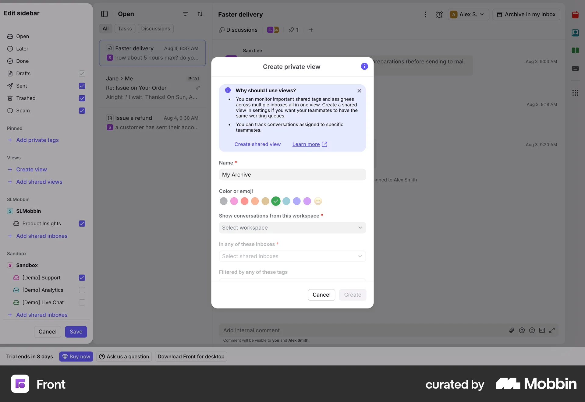This screenshot has height=402, width=585.
Task: Attach a file to the internal comment
Action: pos(512,330)
